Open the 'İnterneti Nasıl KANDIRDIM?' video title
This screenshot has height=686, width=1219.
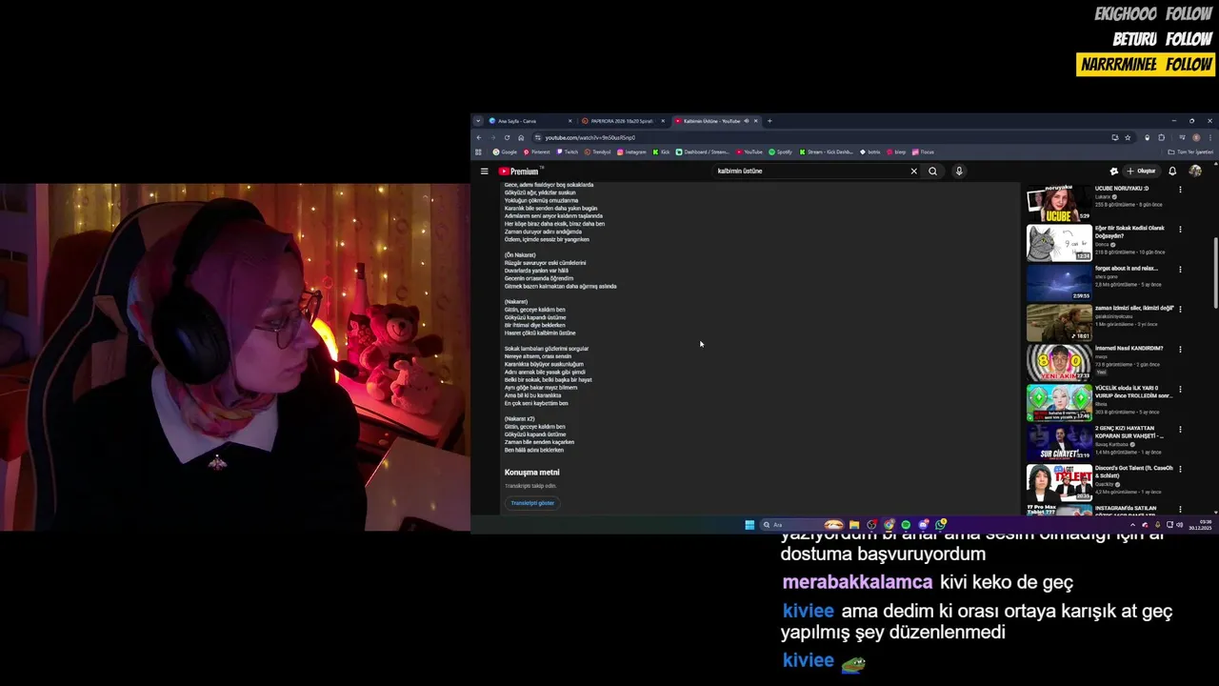pyautogui.click(x=1129, y=349)
